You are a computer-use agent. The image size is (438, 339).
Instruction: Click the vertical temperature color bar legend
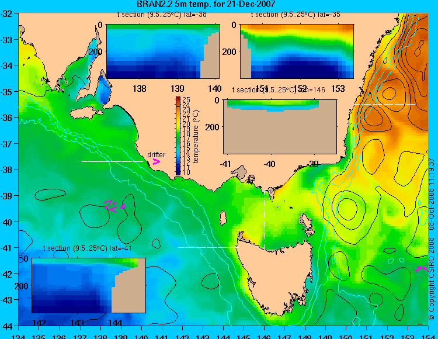click(x=178, y=136)
